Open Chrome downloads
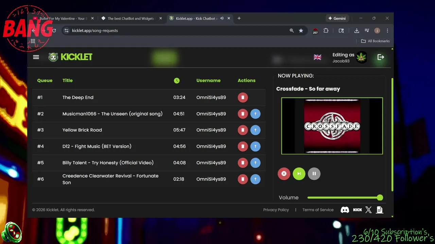 click(356, 30)
